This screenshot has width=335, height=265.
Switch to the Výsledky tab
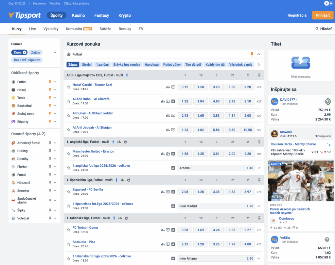51,29
